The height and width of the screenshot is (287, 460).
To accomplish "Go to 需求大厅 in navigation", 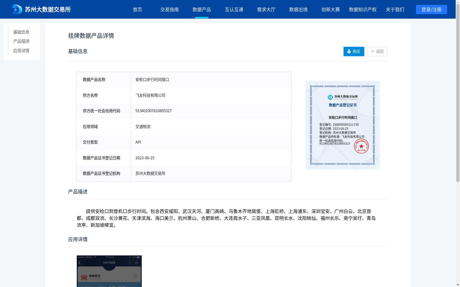I will tap(266, 9).
